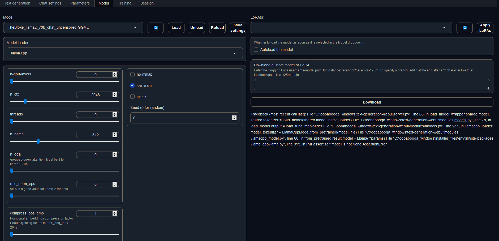The image size is (499, 241).
Task: Click the refresh icon beside the LoRA dropdown
Action: (x=464, y=28)
